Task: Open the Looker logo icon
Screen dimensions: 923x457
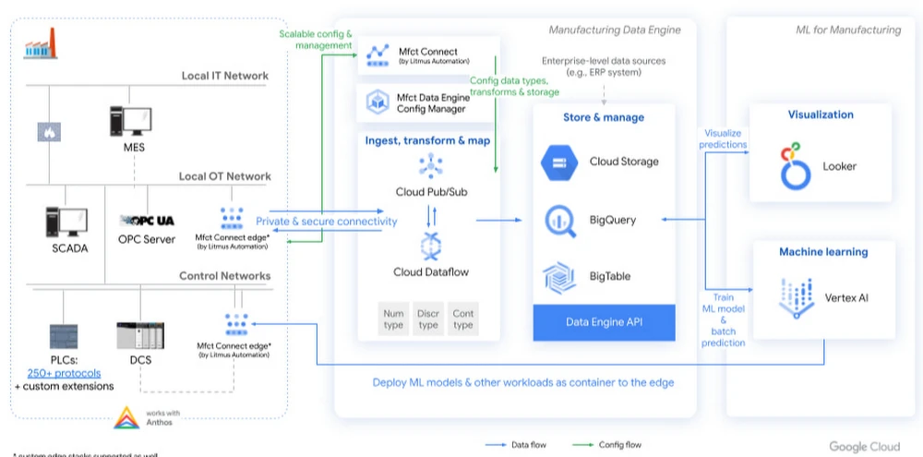Action: [790, 165]
